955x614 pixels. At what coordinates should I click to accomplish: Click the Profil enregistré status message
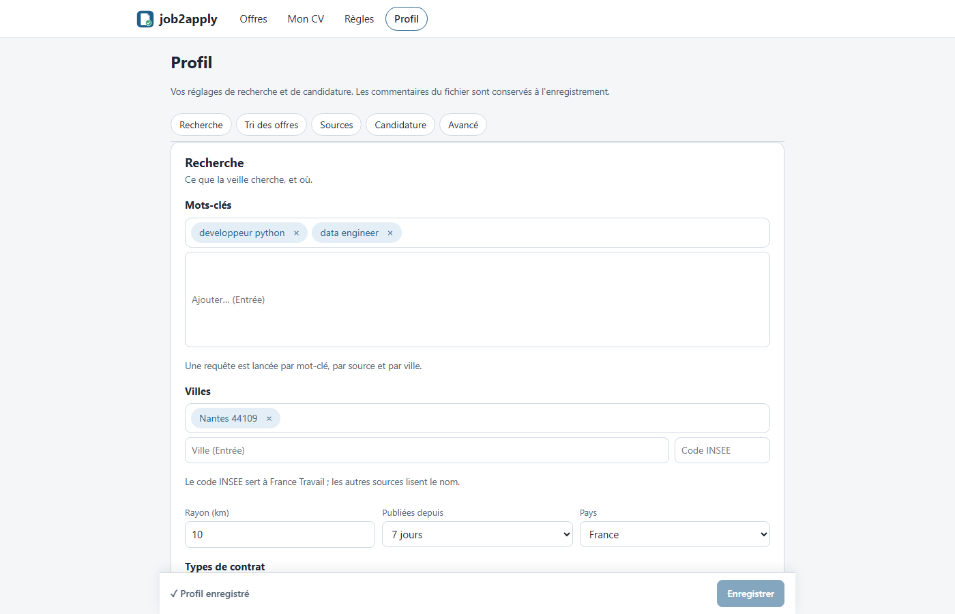210,594
